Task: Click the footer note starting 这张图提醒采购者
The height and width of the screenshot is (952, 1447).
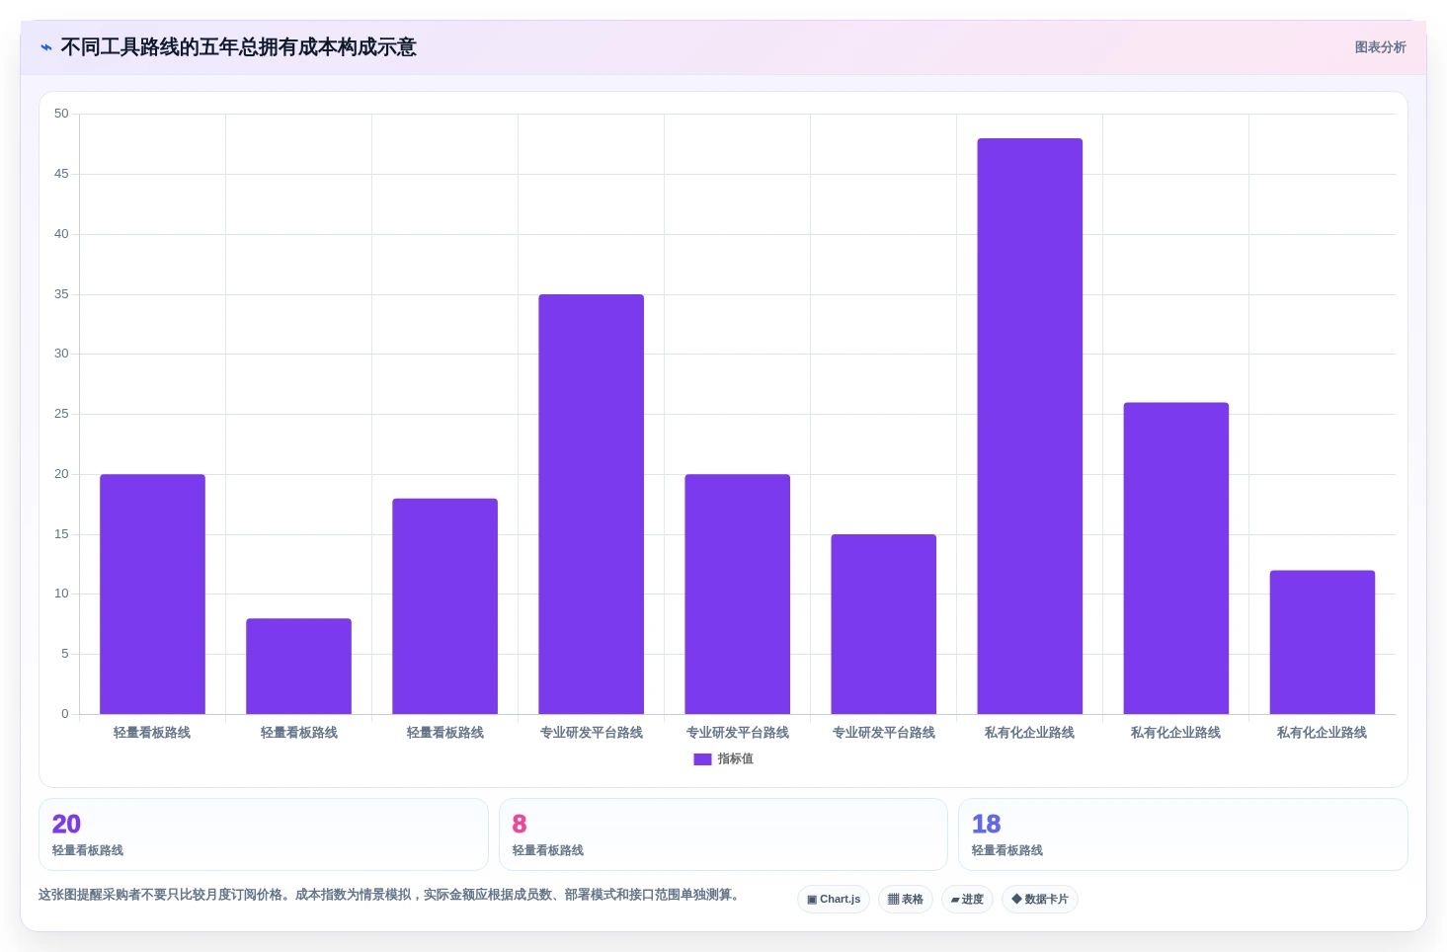Action: [x=389, y=895]
